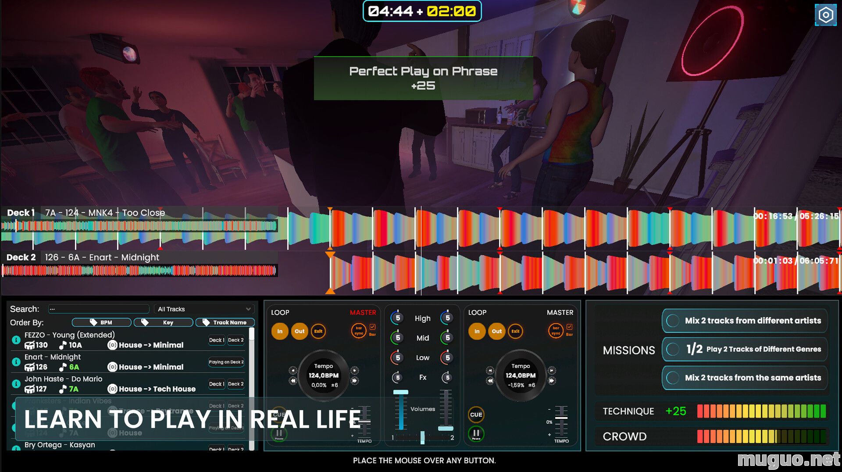This screenshot has width=842, height=472.
Task: Click the Deck 1 volume fader handle
Action: [x=400, y=392]
